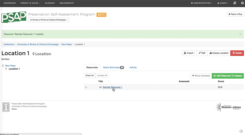
Task: Open the Admin user dropdown
Action: [x=223, y=3]
